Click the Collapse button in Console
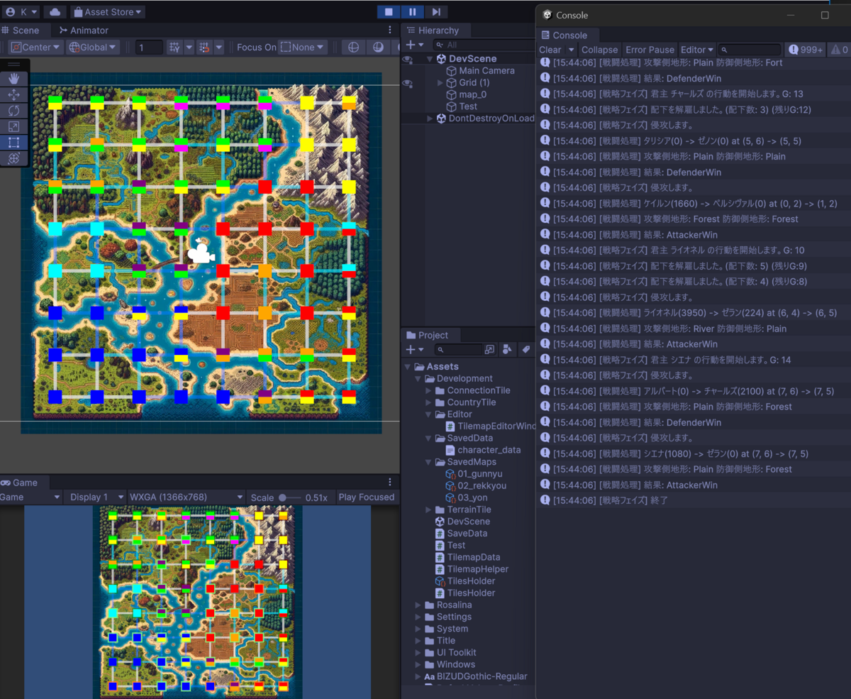Image resolution: width=851 pixels, height=699 pixels. coord(599,50)
